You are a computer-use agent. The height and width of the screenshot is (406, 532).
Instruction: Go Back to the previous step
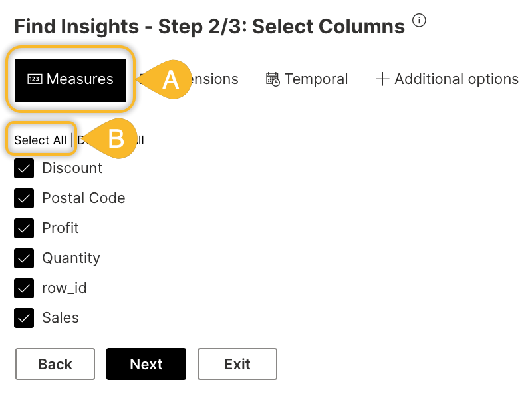(55, 364)
